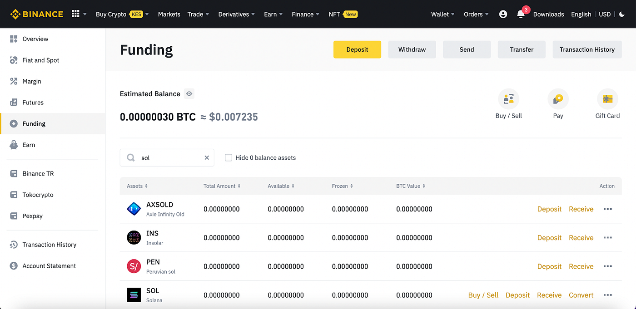
Task: Click the Funding sidebar icon
Action: pos(14,123)
